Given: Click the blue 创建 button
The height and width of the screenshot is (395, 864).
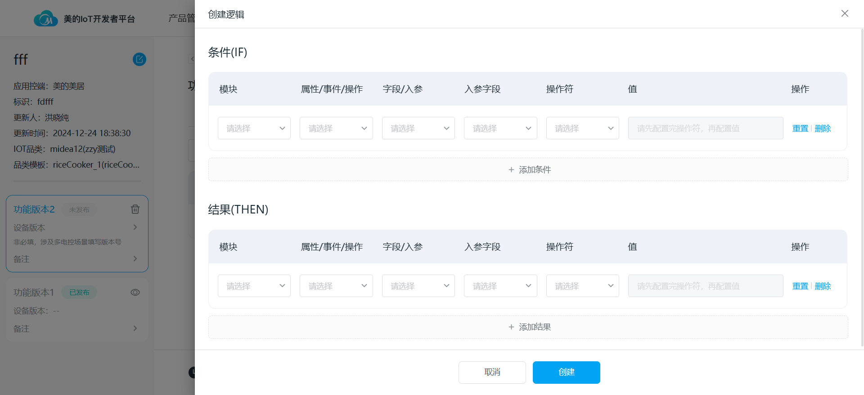Looking at the screenshot, I should click(566, 373).
